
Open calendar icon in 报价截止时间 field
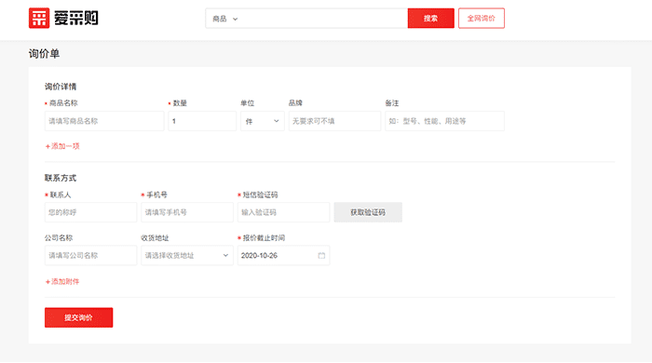click(x=321, y=255)
